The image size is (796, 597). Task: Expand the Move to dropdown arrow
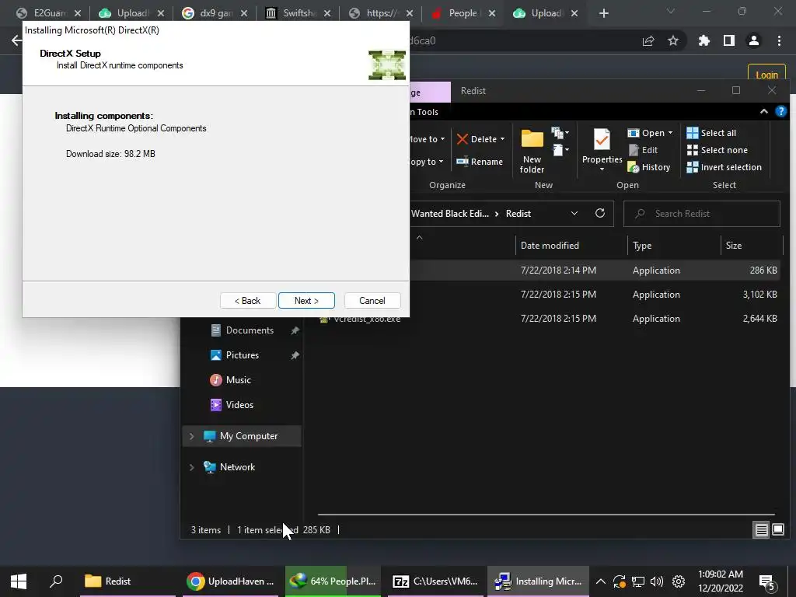[442, 139]
